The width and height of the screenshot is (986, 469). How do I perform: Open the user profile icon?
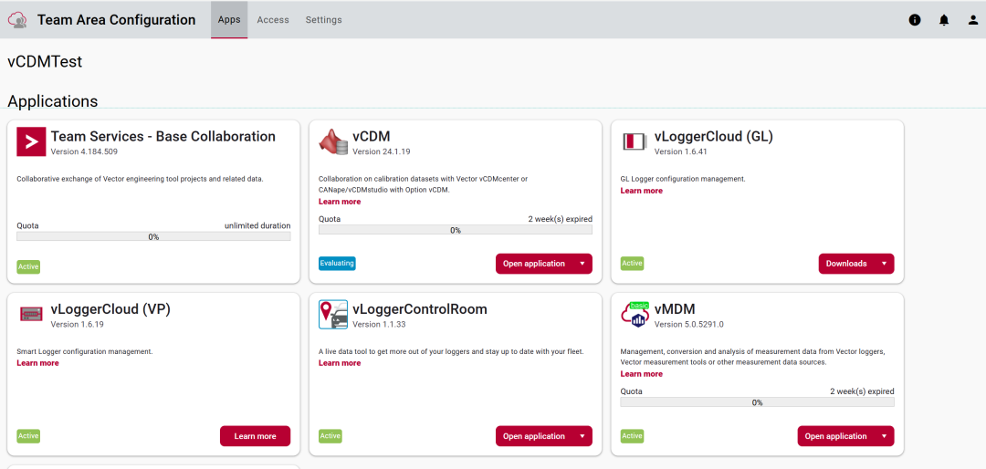[x=973, y=20]
